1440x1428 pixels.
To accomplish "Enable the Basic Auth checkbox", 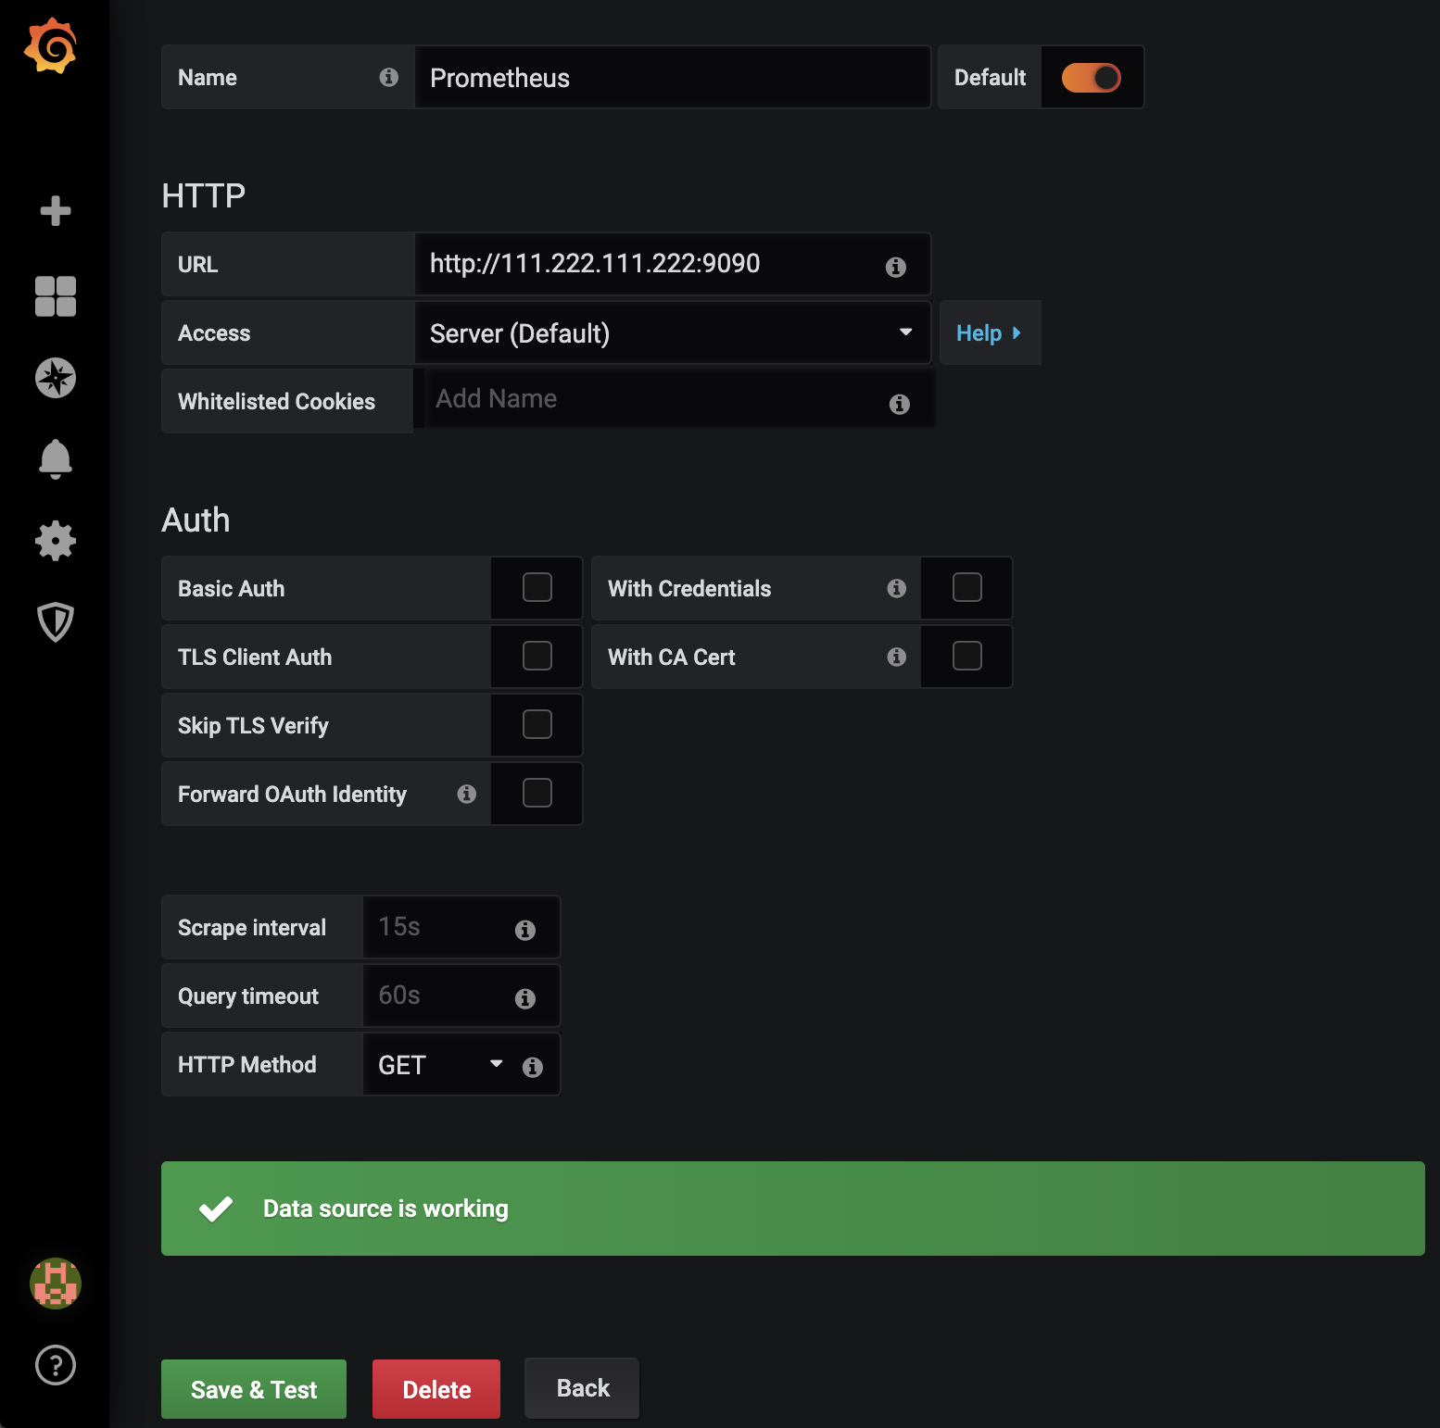I will 537,587.
